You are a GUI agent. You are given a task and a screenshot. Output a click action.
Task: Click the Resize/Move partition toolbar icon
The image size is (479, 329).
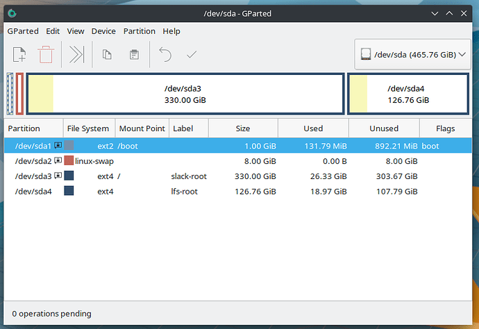[76, 55]
